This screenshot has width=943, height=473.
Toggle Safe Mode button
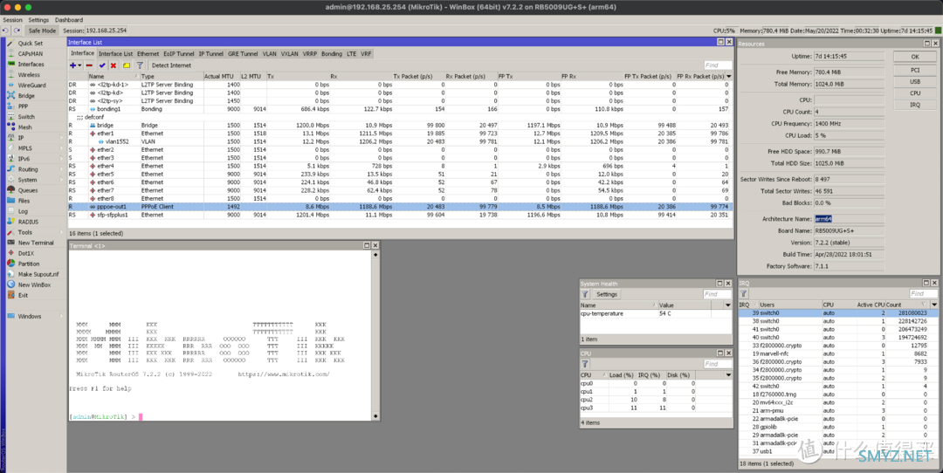[42, 30]
